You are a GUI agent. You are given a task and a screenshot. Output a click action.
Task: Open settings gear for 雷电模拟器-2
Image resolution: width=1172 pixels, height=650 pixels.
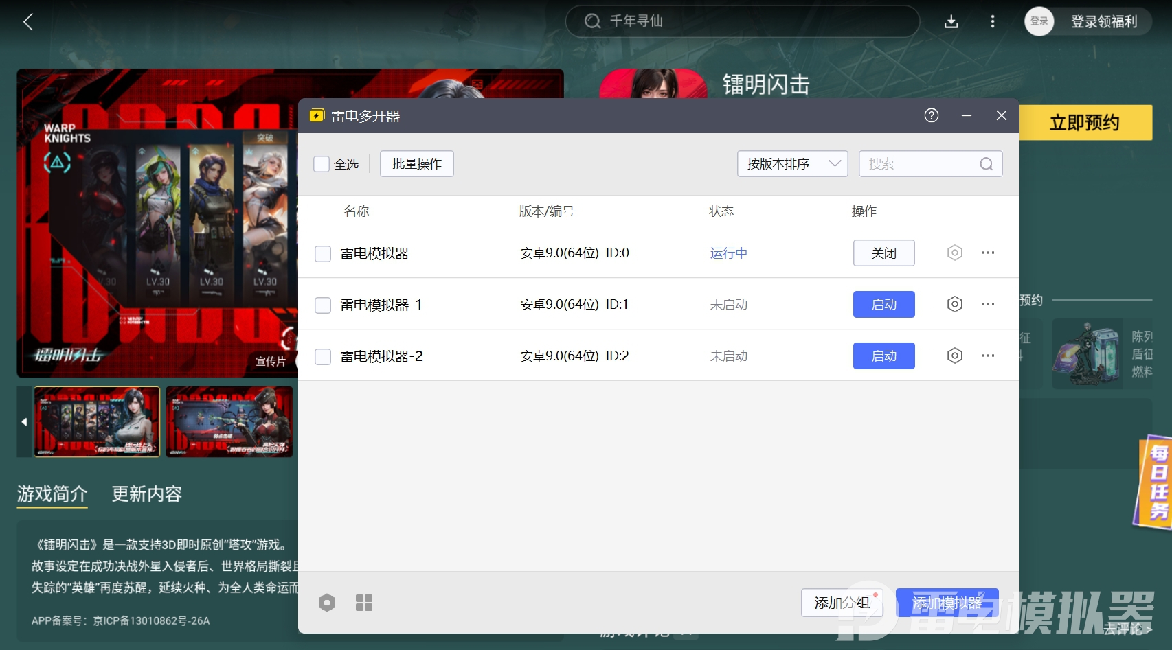pos(954,356)
